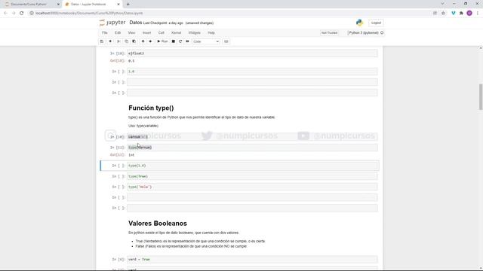Interrupt the kernel with the stop icon
The image size is (483, 271).
(x=174, y=41)
